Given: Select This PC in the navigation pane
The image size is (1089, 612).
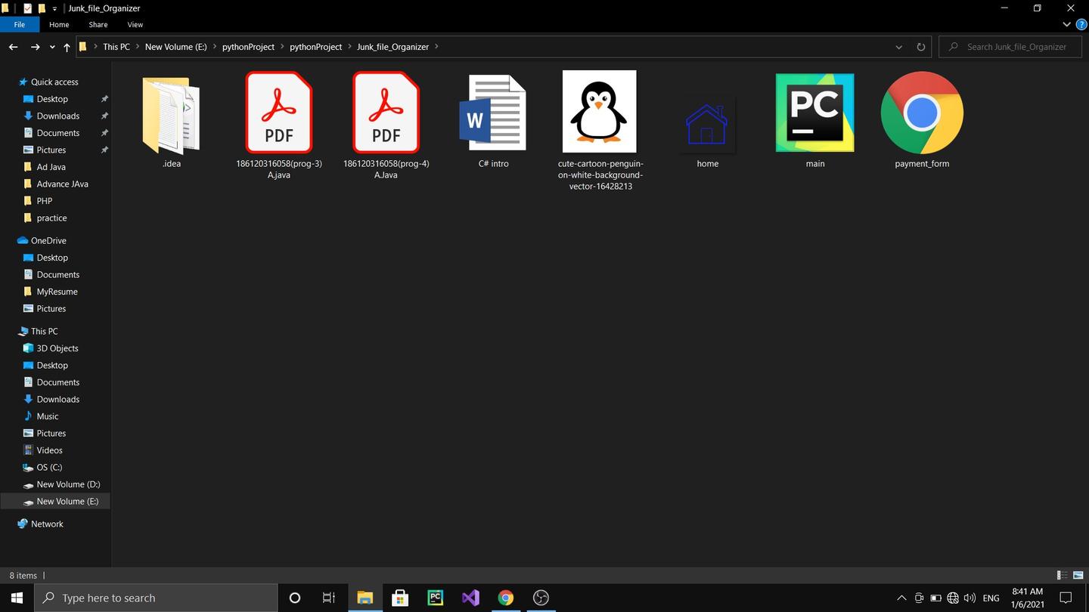Looking at the screenshot, I should point(44,331).
